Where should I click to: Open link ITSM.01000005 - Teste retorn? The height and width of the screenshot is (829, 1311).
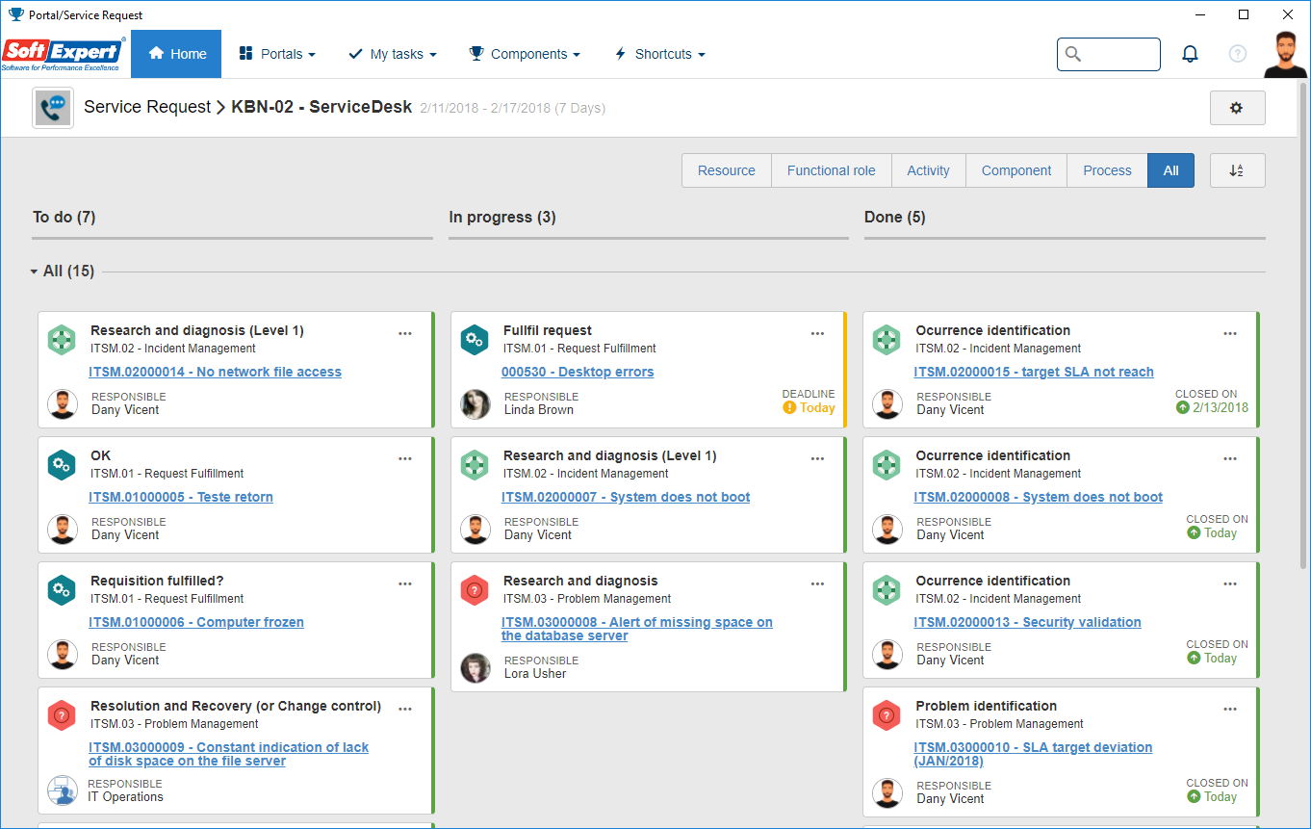coord(181,497)
